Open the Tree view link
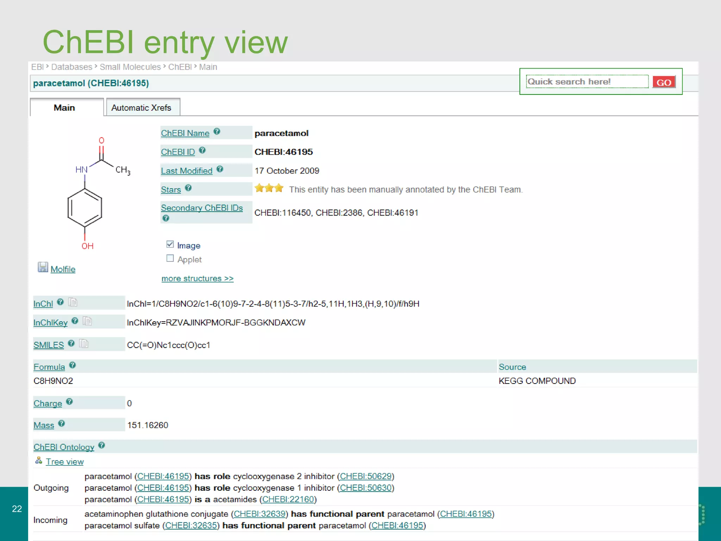The image size is (721, 541). [65, 461]
